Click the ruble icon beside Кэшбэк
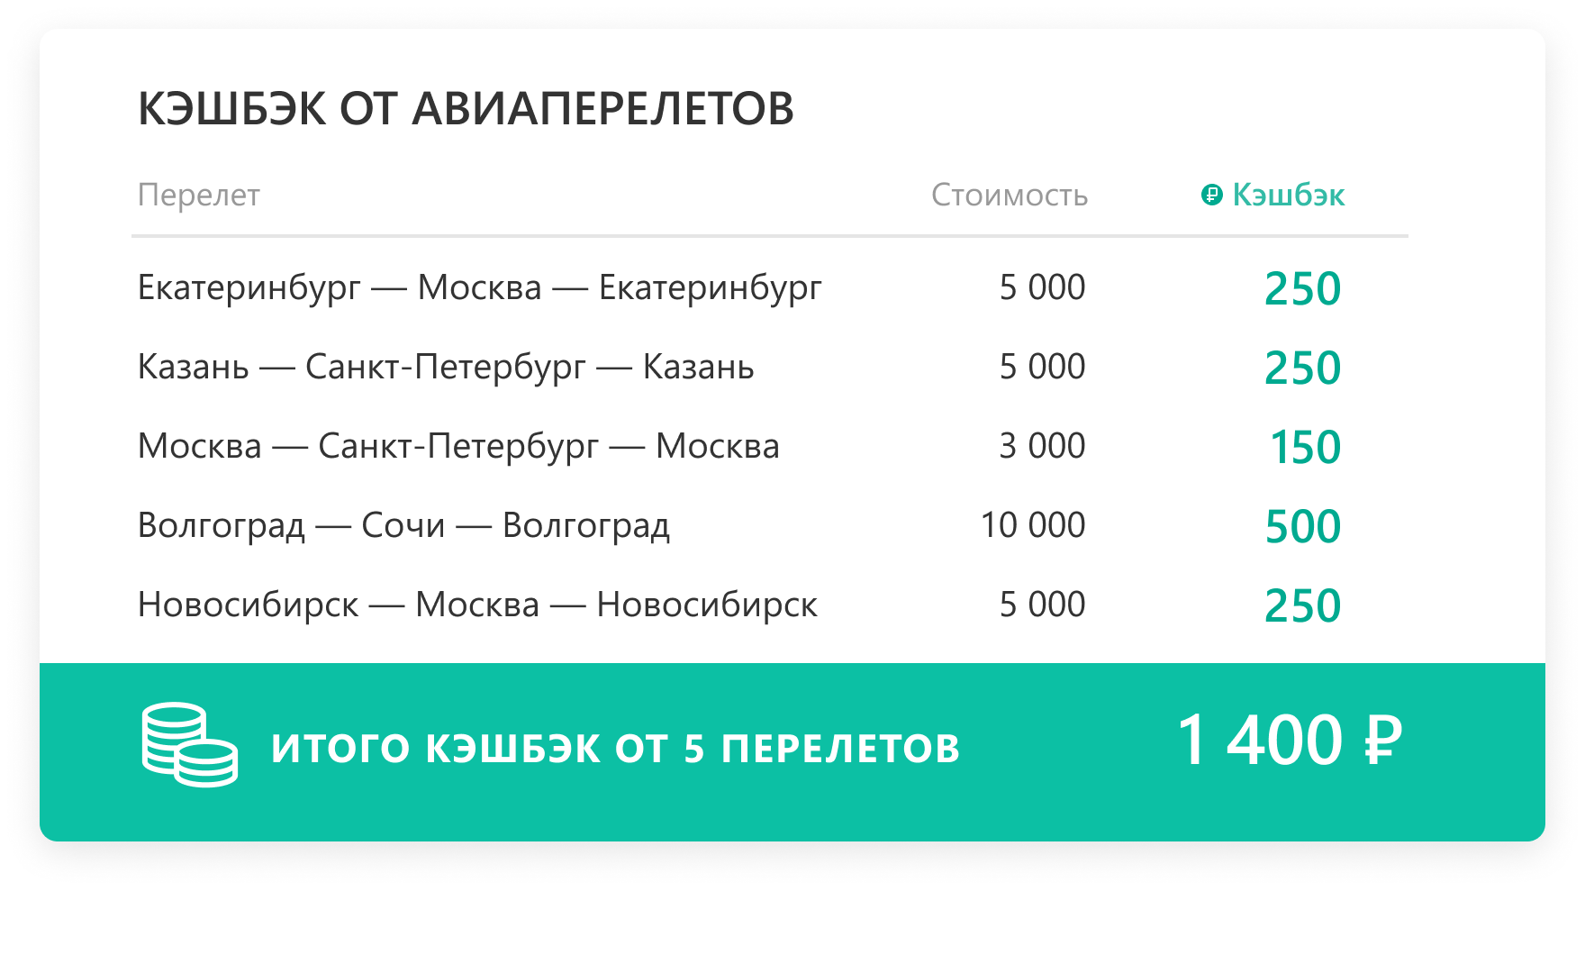 (x=1212, y=195)
